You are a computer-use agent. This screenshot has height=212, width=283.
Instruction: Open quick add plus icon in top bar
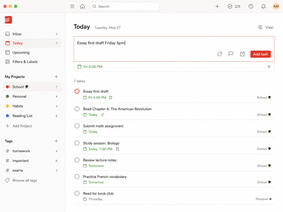[217, 6]
